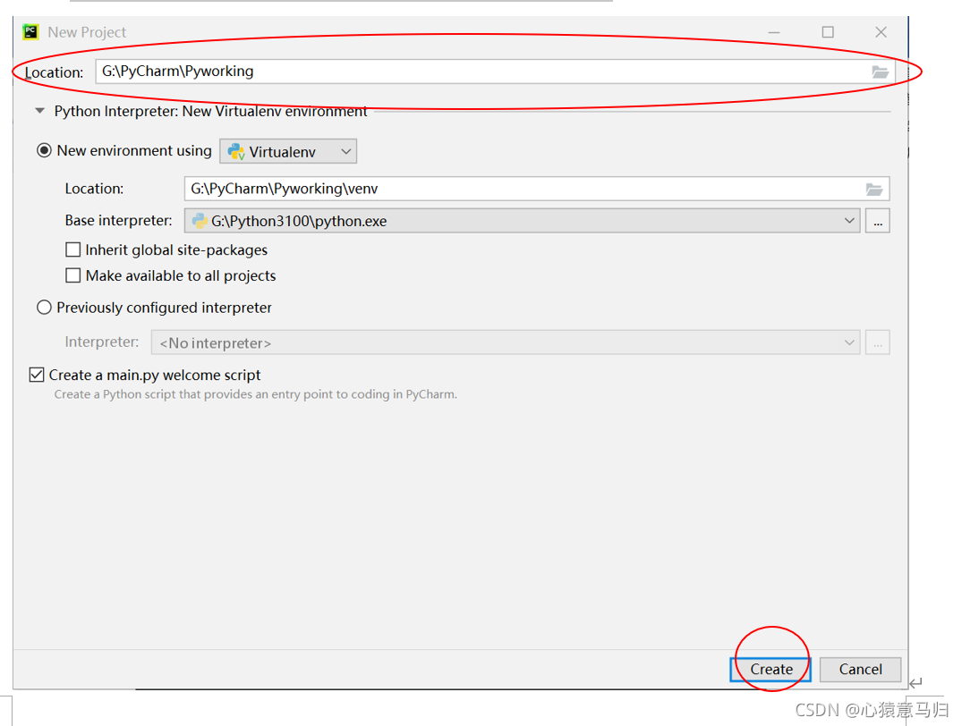The height and width of the screenshot is (726, 962).
Task: Maximize the New Project window
Action: (x=828, y=32)
